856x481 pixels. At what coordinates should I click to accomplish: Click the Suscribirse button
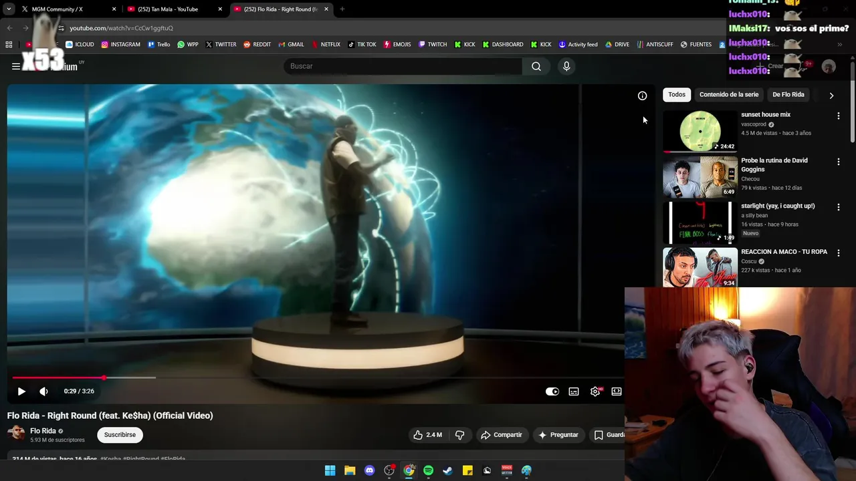point(120,435)
